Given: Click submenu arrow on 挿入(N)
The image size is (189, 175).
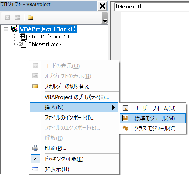Looking at the screenshot, I should pos(114,107).
